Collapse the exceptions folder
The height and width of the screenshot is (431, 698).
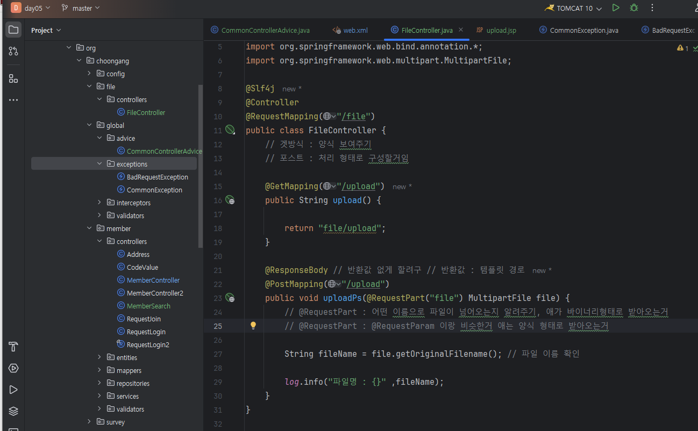[x=99, y=164]
